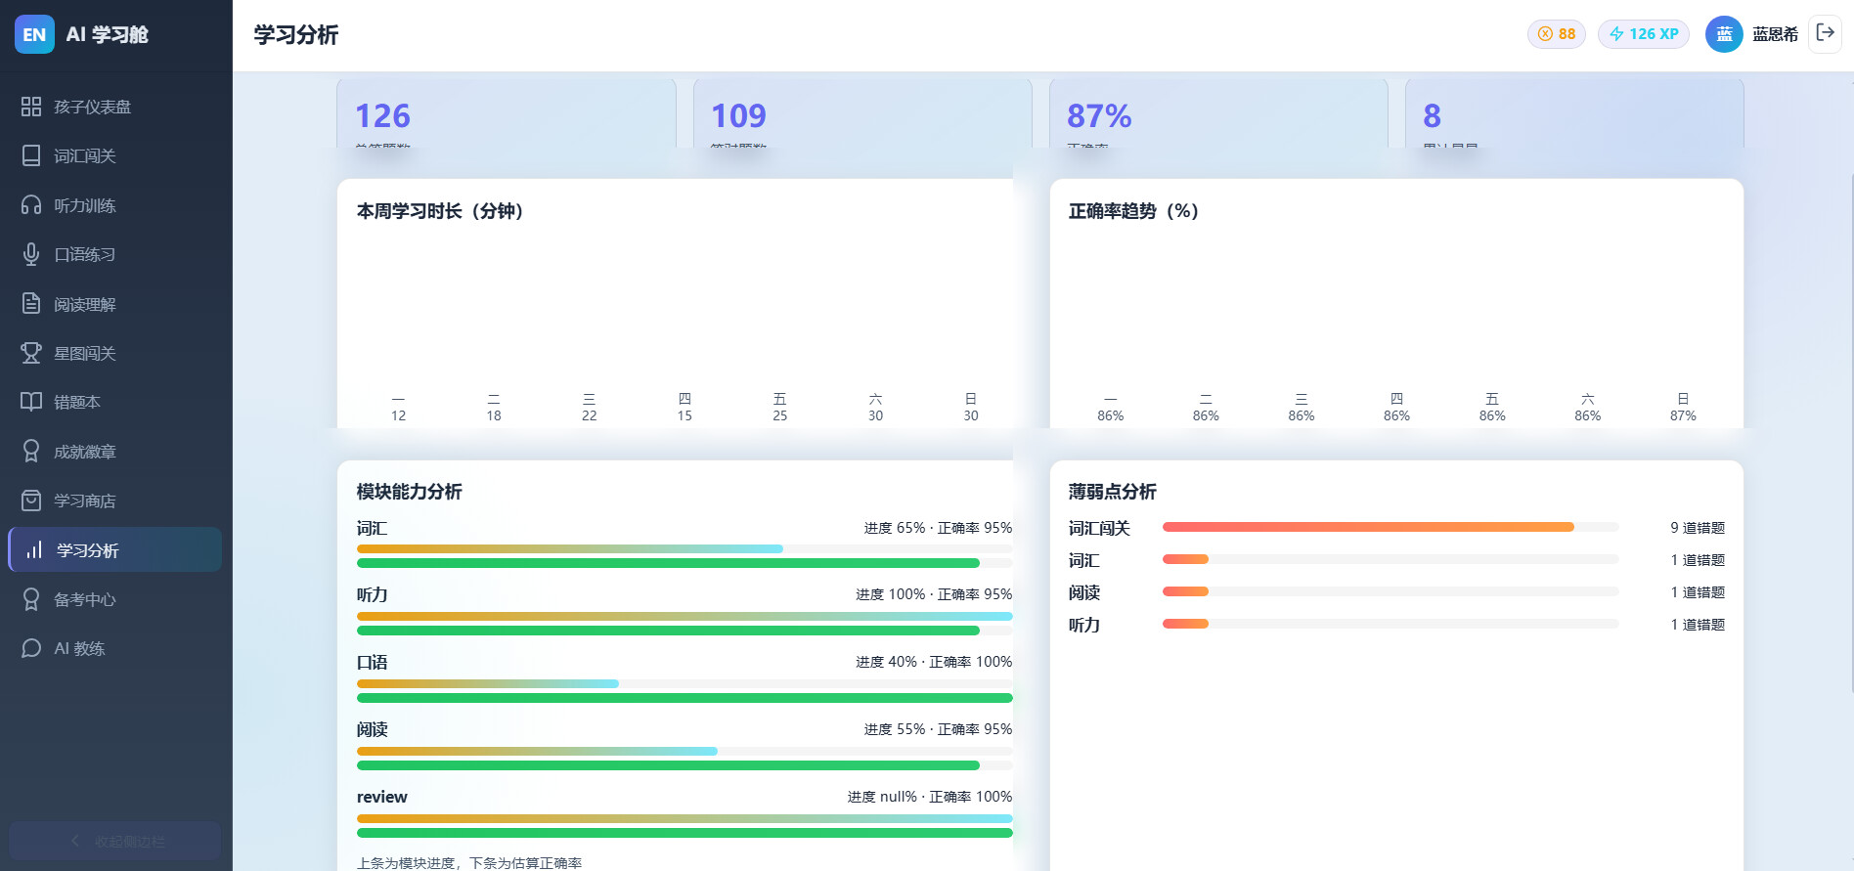Open the 蓝恩希 user avatar
This screenshot has width=1854, height=871.
pos(1724,34)
